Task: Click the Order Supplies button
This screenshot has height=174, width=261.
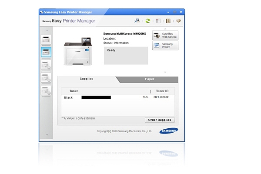Action: [160, 120]
